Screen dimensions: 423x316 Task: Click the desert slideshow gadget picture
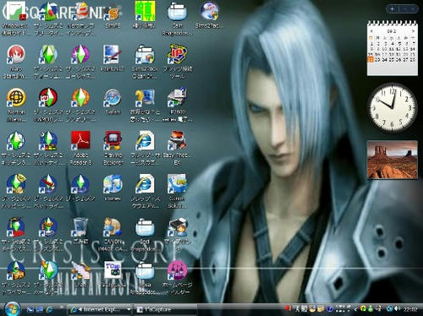(392, 160)
